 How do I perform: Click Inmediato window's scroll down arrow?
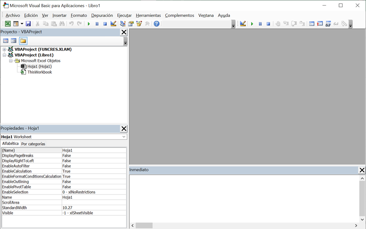(362, 220)
